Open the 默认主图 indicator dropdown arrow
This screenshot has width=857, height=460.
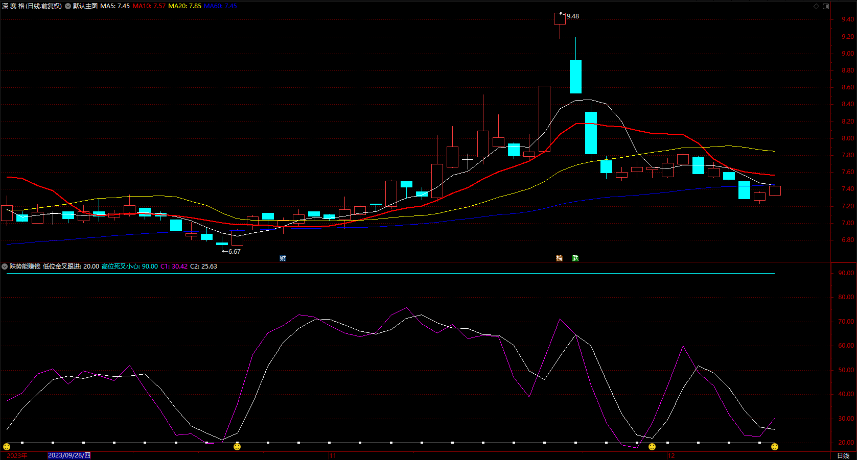(x=68, y=6)
